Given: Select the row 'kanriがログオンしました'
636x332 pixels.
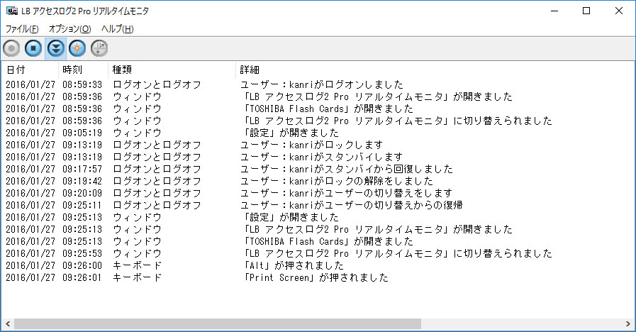Looking at the screenshot, I should [318, 84].
